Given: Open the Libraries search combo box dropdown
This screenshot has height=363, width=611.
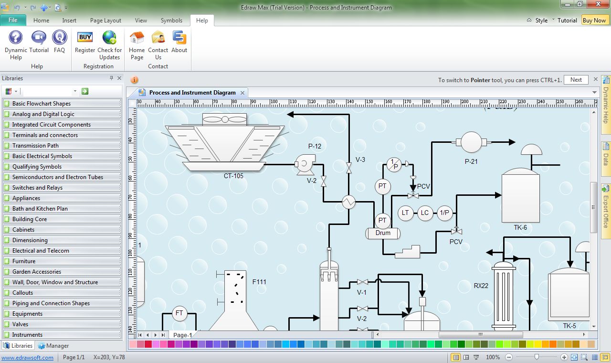Looking at the screenshot, I should click(75, 91).
